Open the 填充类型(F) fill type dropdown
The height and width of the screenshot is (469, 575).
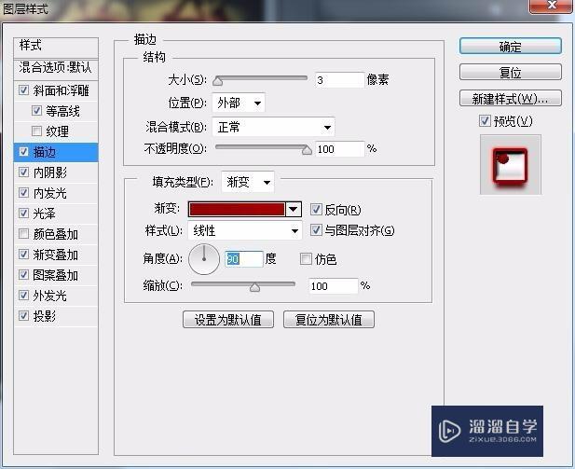coord(248,182)
